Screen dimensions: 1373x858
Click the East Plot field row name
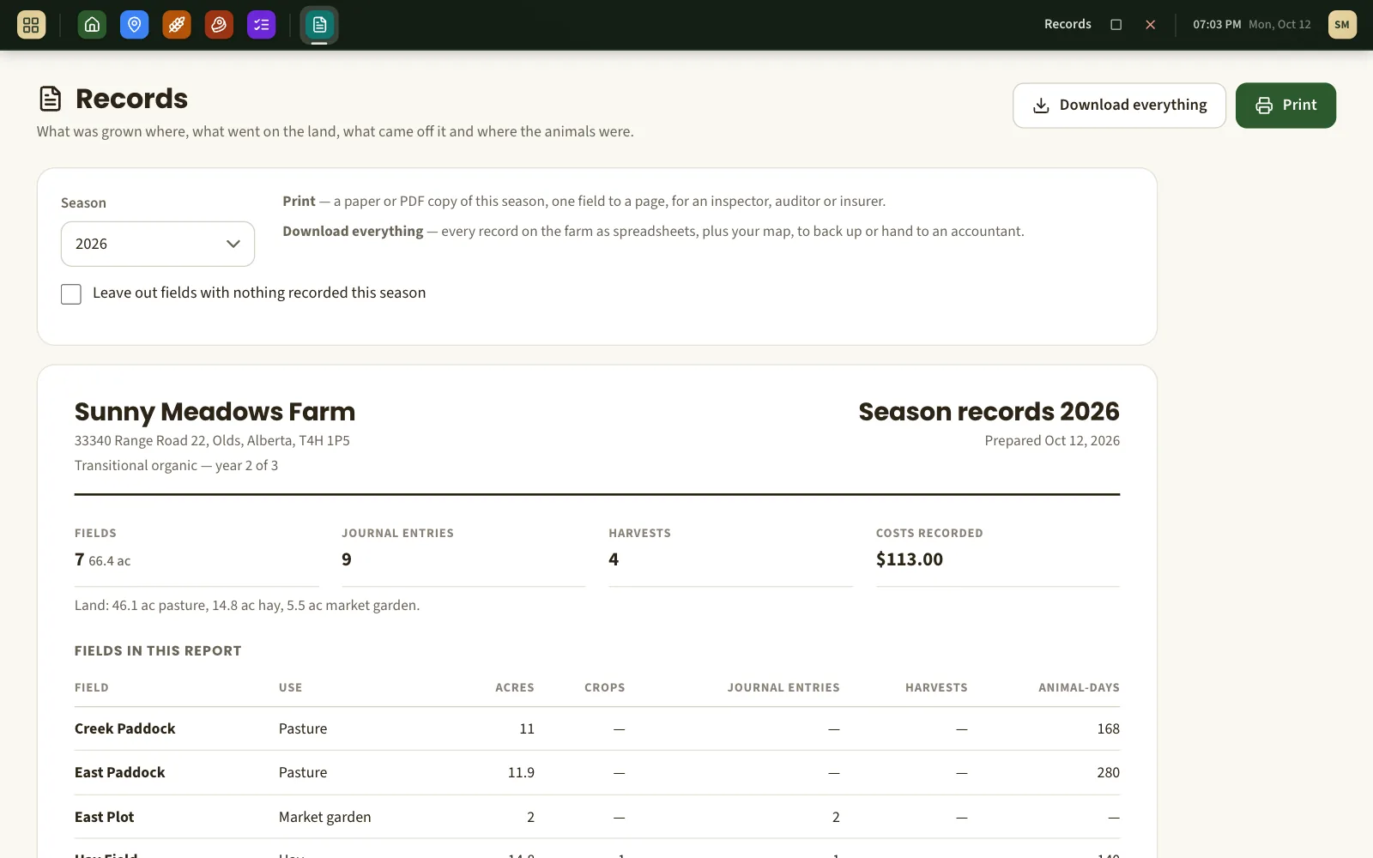(105, 817)
